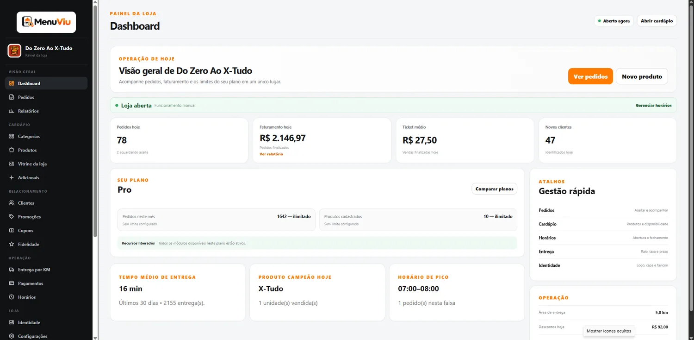Click the orange Ver pedidos button
This screenshot has width=694, height=340.
(590, 76)
